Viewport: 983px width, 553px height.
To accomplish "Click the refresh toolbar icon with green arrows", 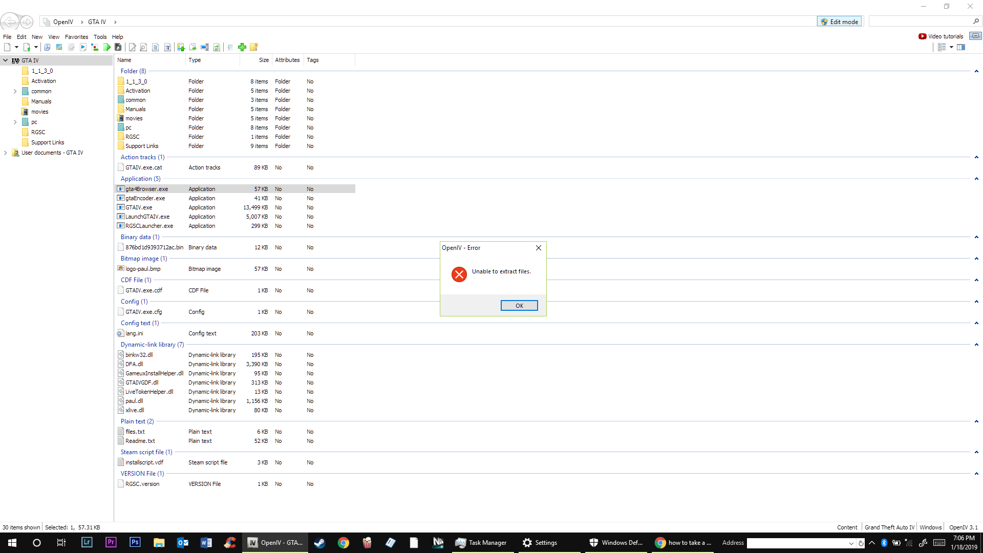I will point(217,47).
